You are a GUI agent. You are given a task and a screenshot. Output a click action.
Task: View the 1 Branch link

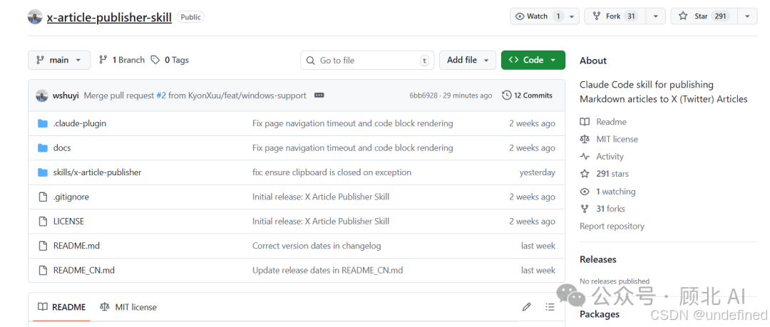[122, 60]
